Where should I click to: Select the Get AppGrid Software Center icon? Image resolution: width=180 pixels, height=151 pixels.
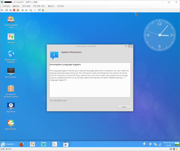coord(11,91)
